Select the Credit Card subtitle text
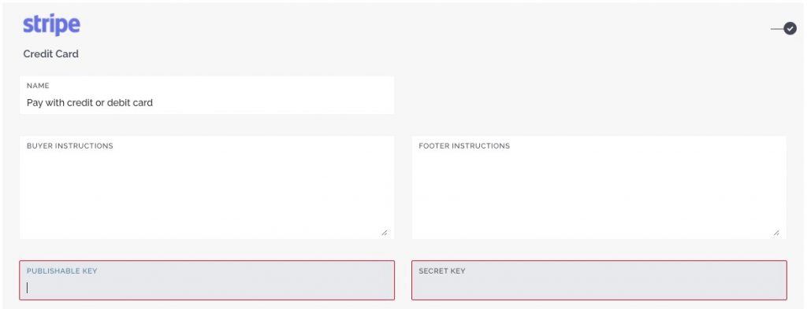Image resolution: width=807 pixels, height=309 pixels. 51,54
